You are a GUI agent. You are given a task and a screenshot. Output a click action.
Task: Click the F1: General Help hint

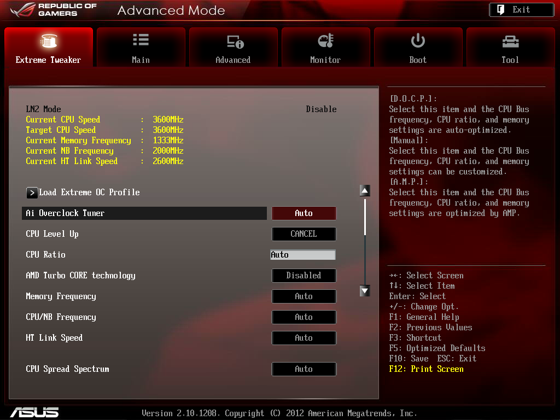tap(424, 317)
